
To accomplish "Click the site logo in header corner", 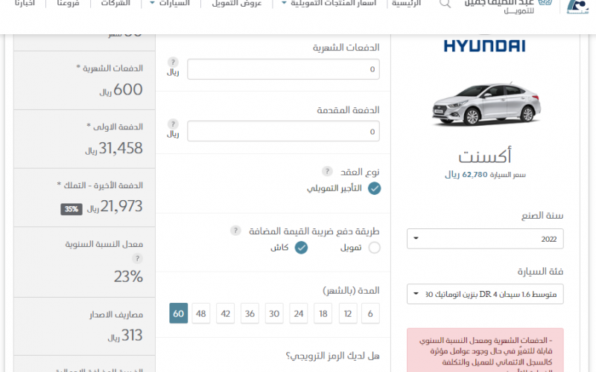I will 577,6.
